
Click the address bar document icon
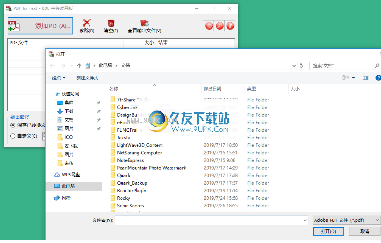tap(88, 66)
